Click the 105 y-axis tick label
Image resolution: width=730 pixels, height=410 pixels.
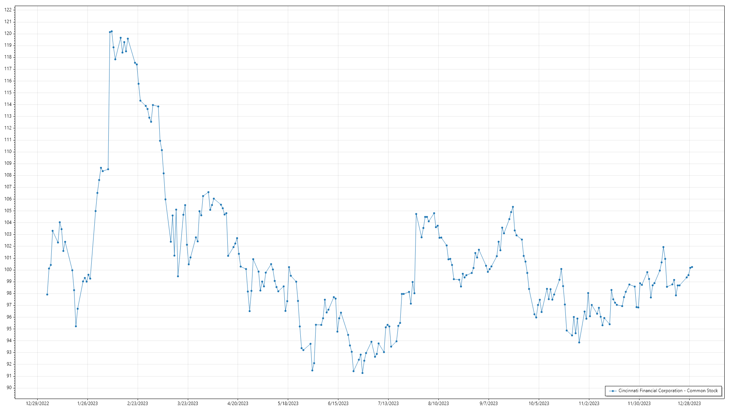(x=8, y=211)
